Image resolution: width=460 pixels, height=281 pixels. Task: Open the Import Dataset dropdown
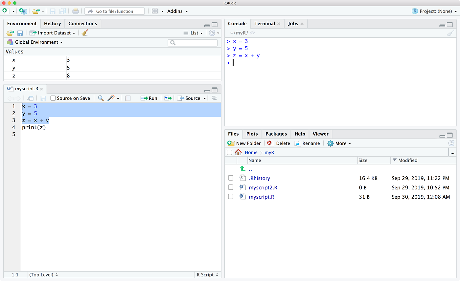click(x=53, y=33)
